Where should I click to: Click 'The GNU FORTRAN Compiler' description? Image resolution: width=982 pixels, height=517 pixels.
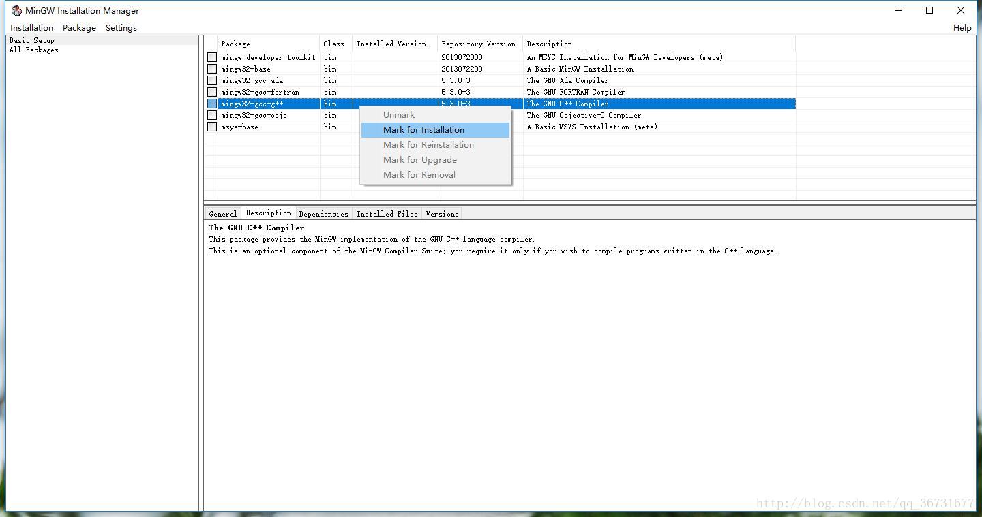pos(576,92)
